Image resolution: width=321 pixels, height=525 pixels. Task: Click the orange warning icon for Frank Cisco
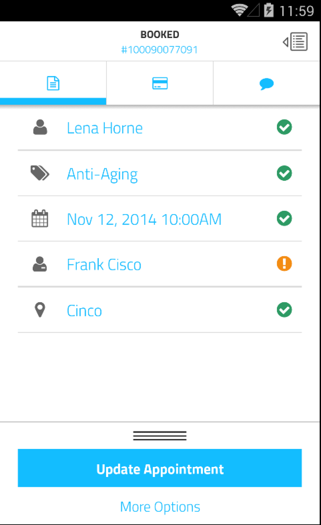click(x=284, y=264)
